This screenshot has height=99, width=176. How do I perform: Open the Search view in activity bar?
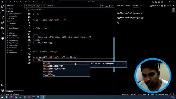click(2, 12)
